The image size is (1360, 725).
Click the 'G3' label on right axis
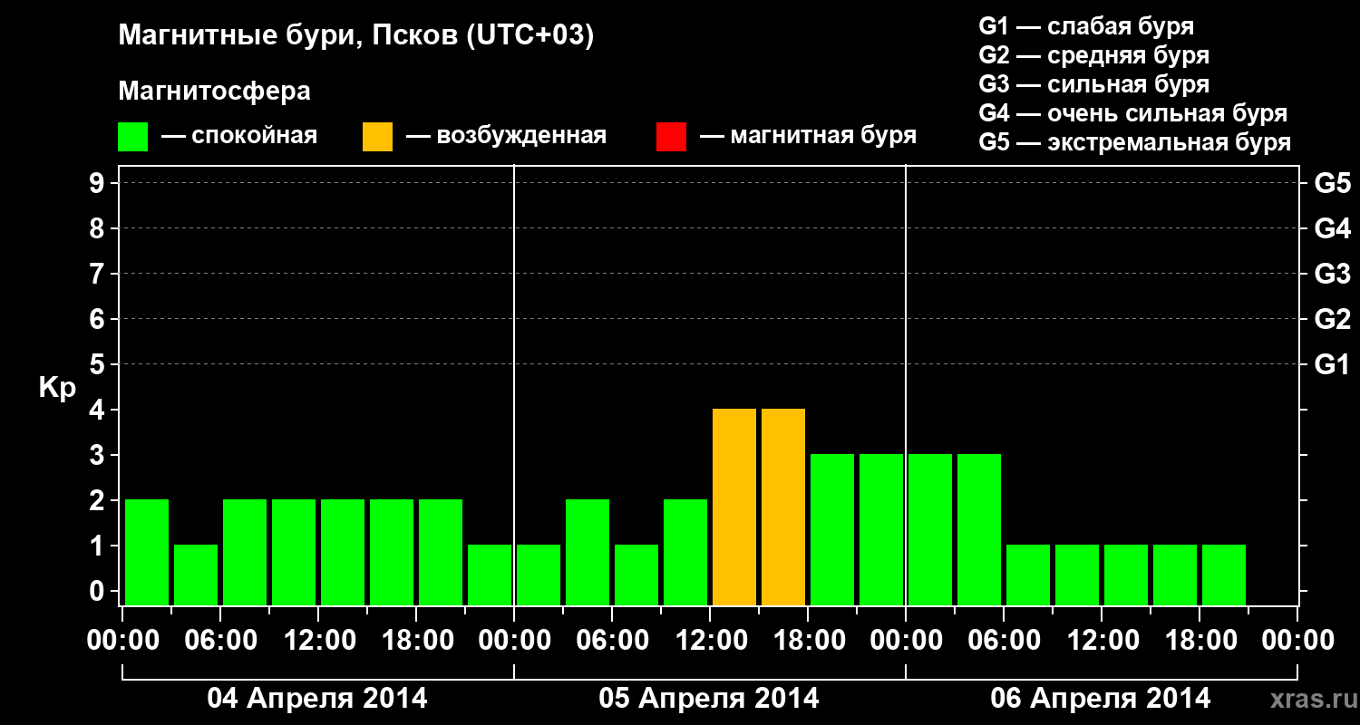click(x=1333, y=274)
